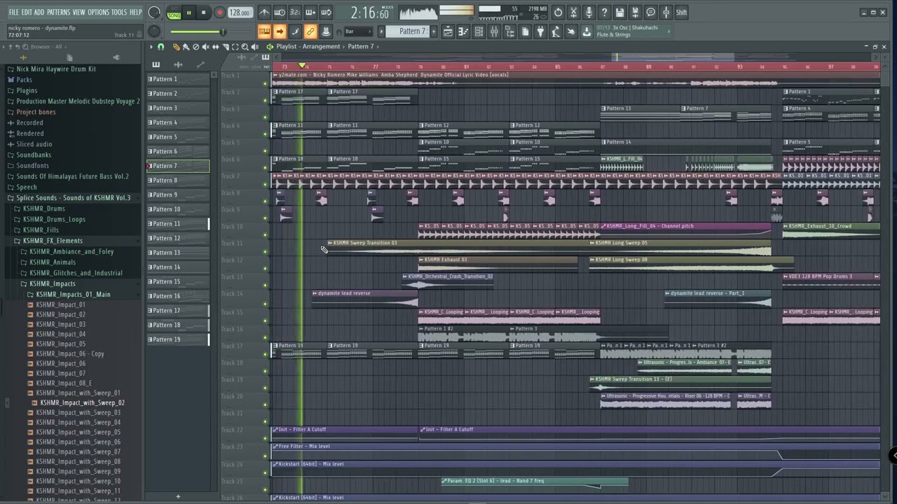Screen dimensions: 897x504
Task: Click the red record button
Action: (x=219, y=13)
